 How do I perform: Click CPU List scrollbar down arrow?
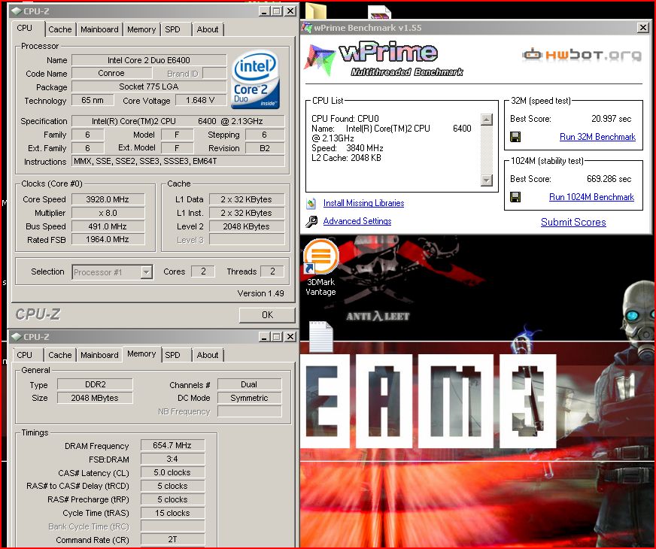click(x=487, y=180)
